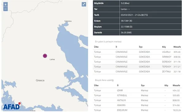
Task: Expand the map to fullscreen
Action: (84, 4)
